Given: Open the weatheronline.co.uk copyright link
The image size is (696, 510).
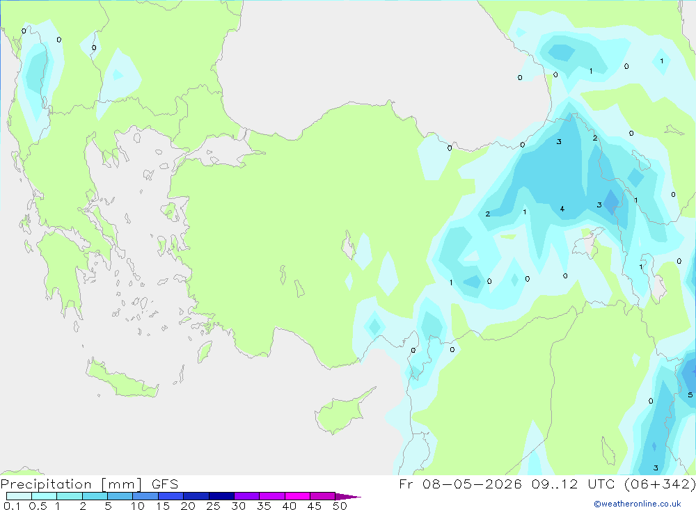Looking at the screenshot, I should tap(638, 504).
